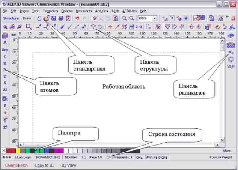Open the Add-Ons menu
This screenshot has height=170, width=238.
101,11
